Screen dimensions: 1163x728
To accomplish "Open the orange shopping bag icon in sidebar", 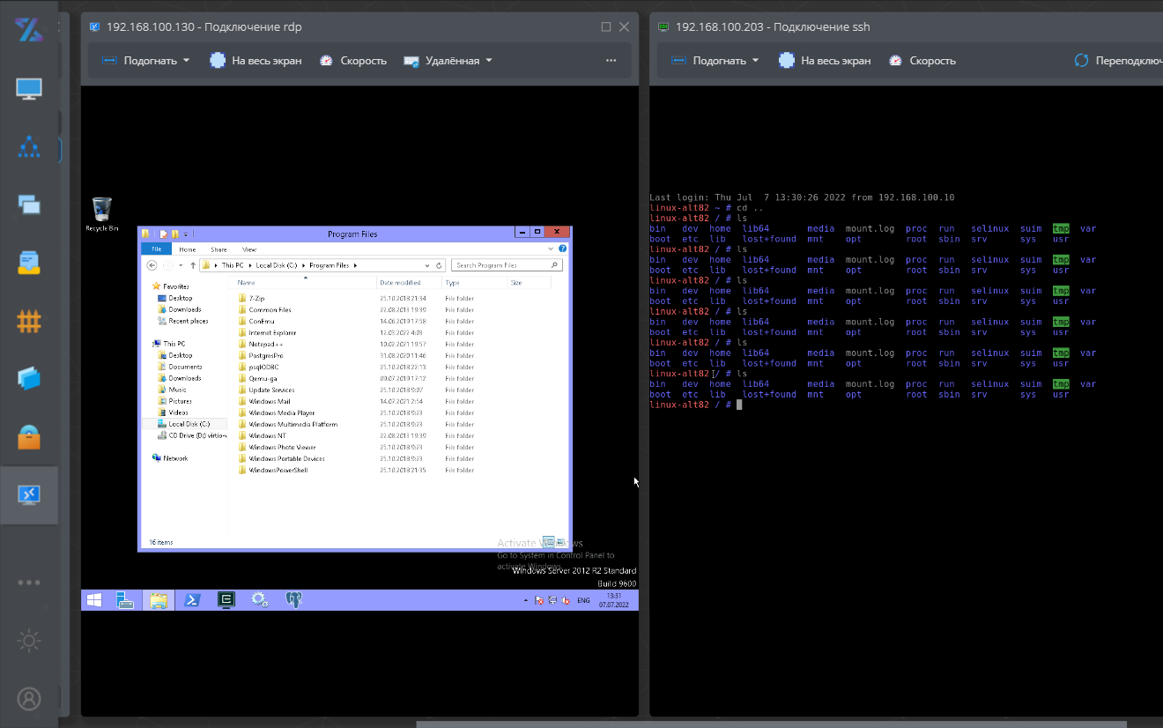I will tap(29, 437).
